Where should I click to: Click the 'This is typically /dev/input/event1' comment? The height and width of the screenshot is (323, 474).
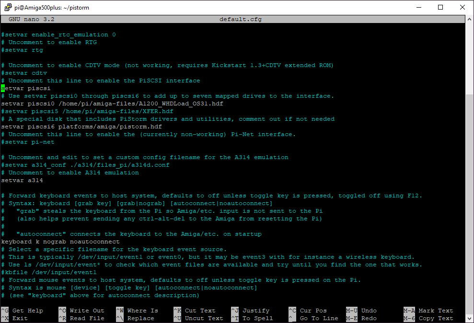point(208,257)
